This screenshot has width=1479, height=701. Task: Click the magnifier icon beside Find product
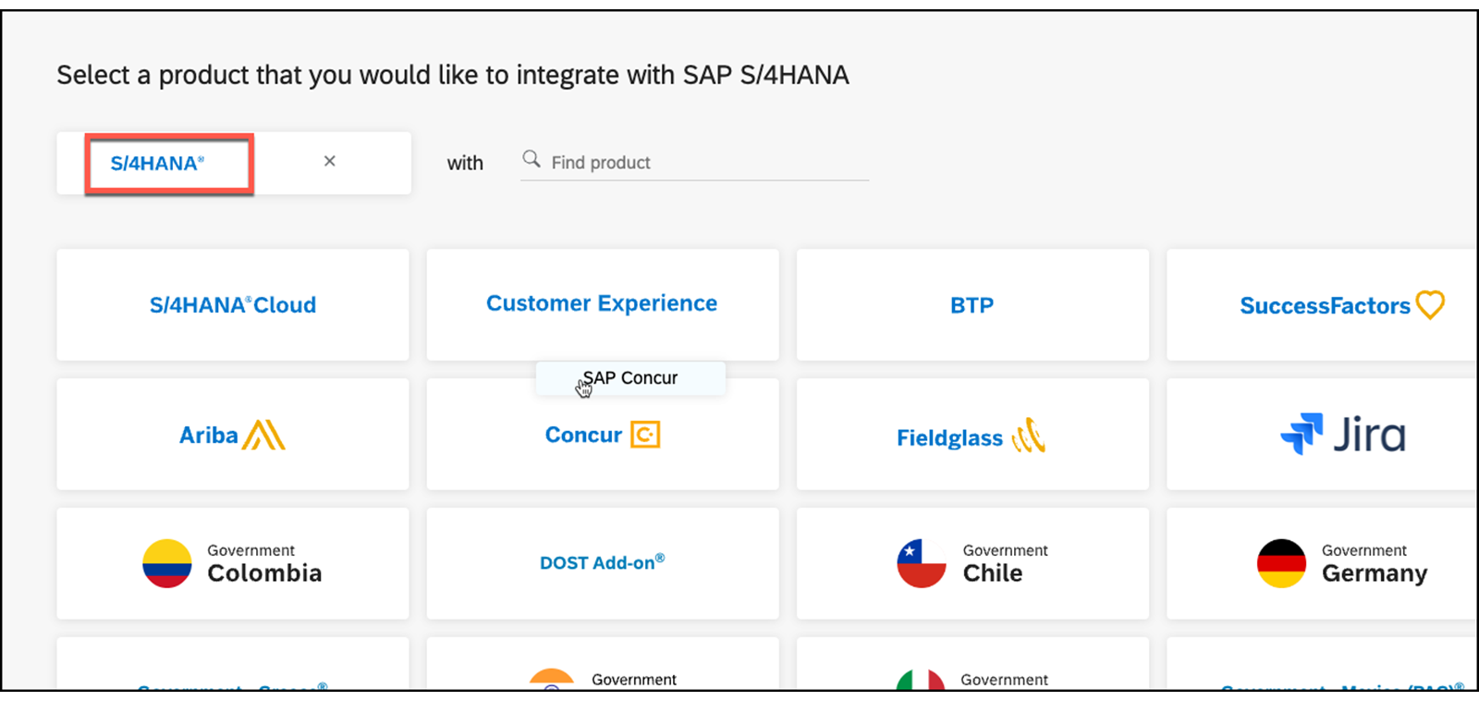(x=532, y=159)
